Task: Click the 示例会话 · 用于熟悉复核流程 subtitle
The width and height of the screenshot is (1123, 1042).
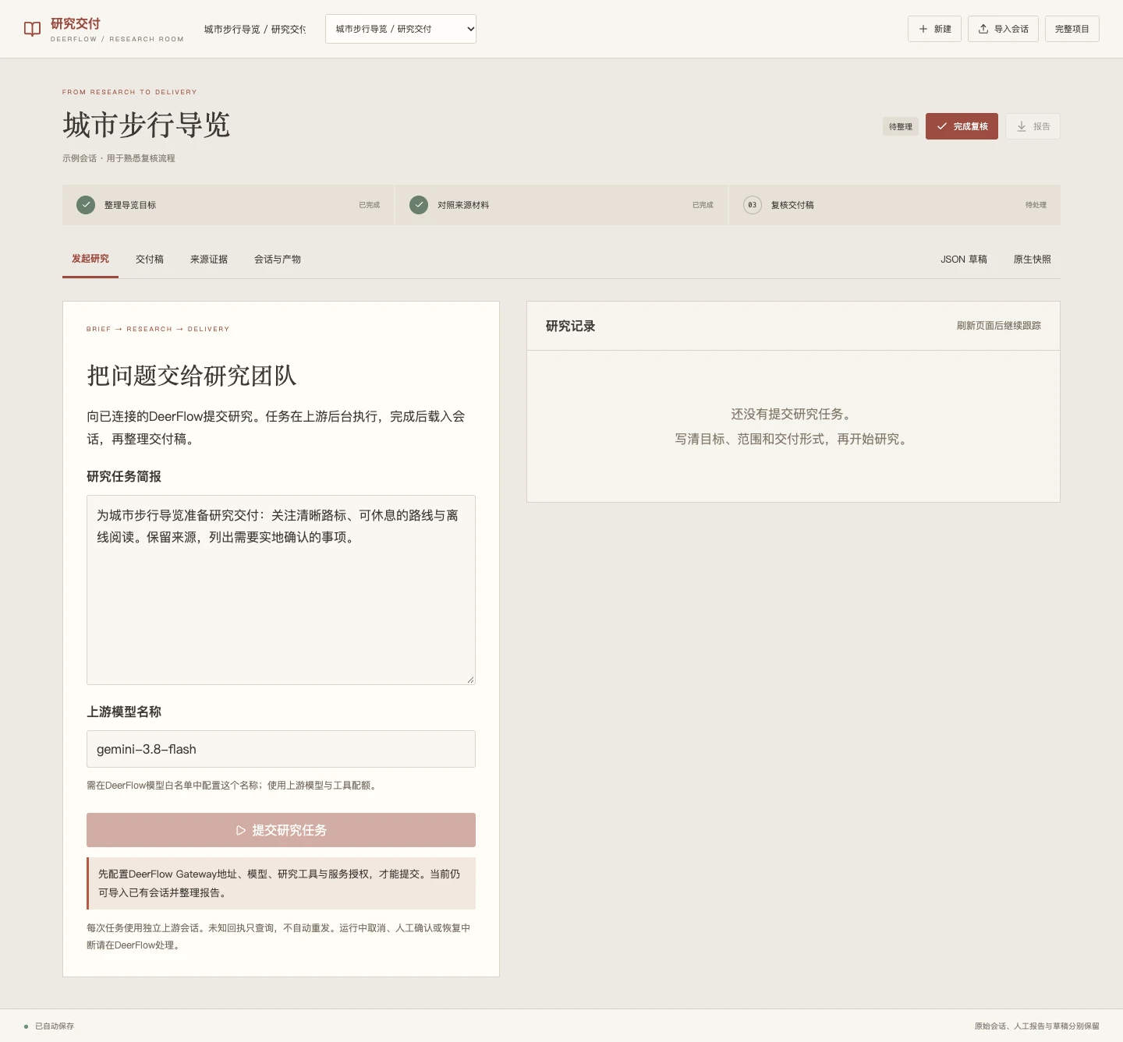Action: pos(119,158)
